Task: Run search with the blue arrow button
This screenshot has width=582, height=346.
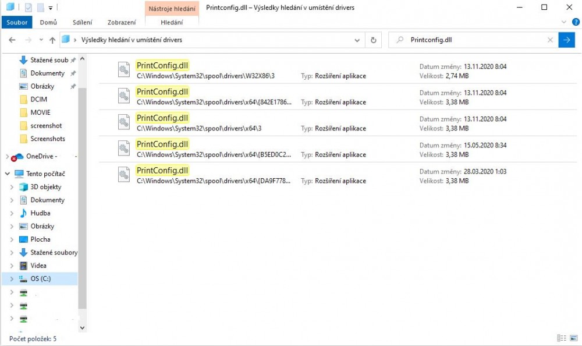Action: (x=566, y=40)
